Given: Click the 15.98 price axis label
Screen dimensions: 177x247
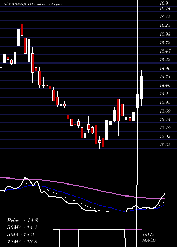Looking at the screenshot, I should [x=165, y=34].
